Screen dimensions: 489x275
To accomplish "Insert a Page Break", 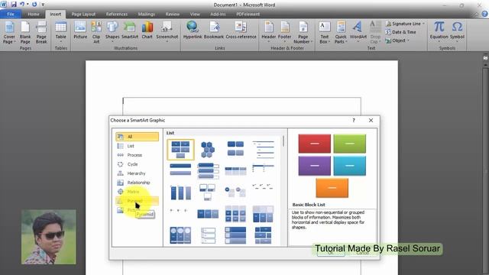I will pyautogui.click(x=41, y=32).
